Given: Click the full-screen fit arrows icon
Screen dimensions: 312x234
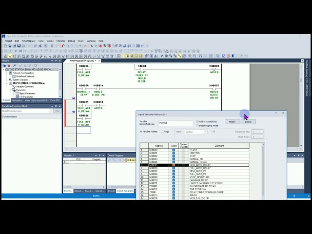Looking at the screenshot, I should 211,56.
